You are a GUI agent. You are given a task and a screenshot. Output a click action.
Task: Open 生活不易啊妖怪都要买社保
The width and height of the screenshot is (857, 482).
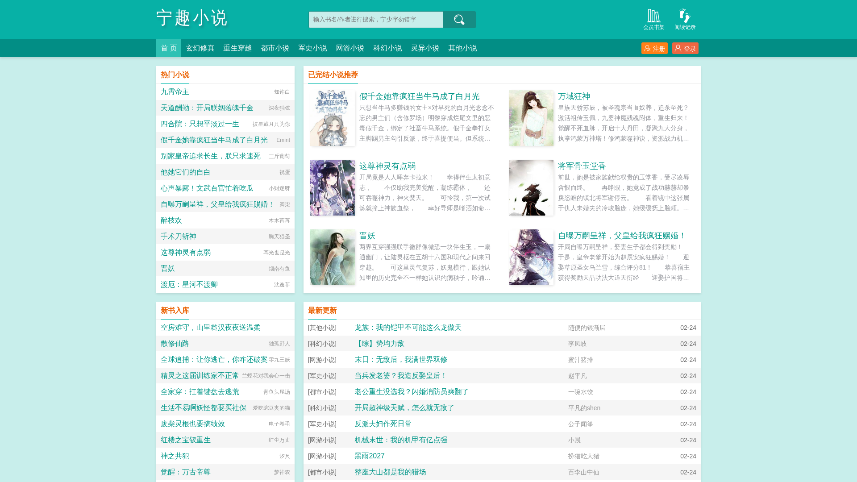pyautogui.click(x=204, y=408)
